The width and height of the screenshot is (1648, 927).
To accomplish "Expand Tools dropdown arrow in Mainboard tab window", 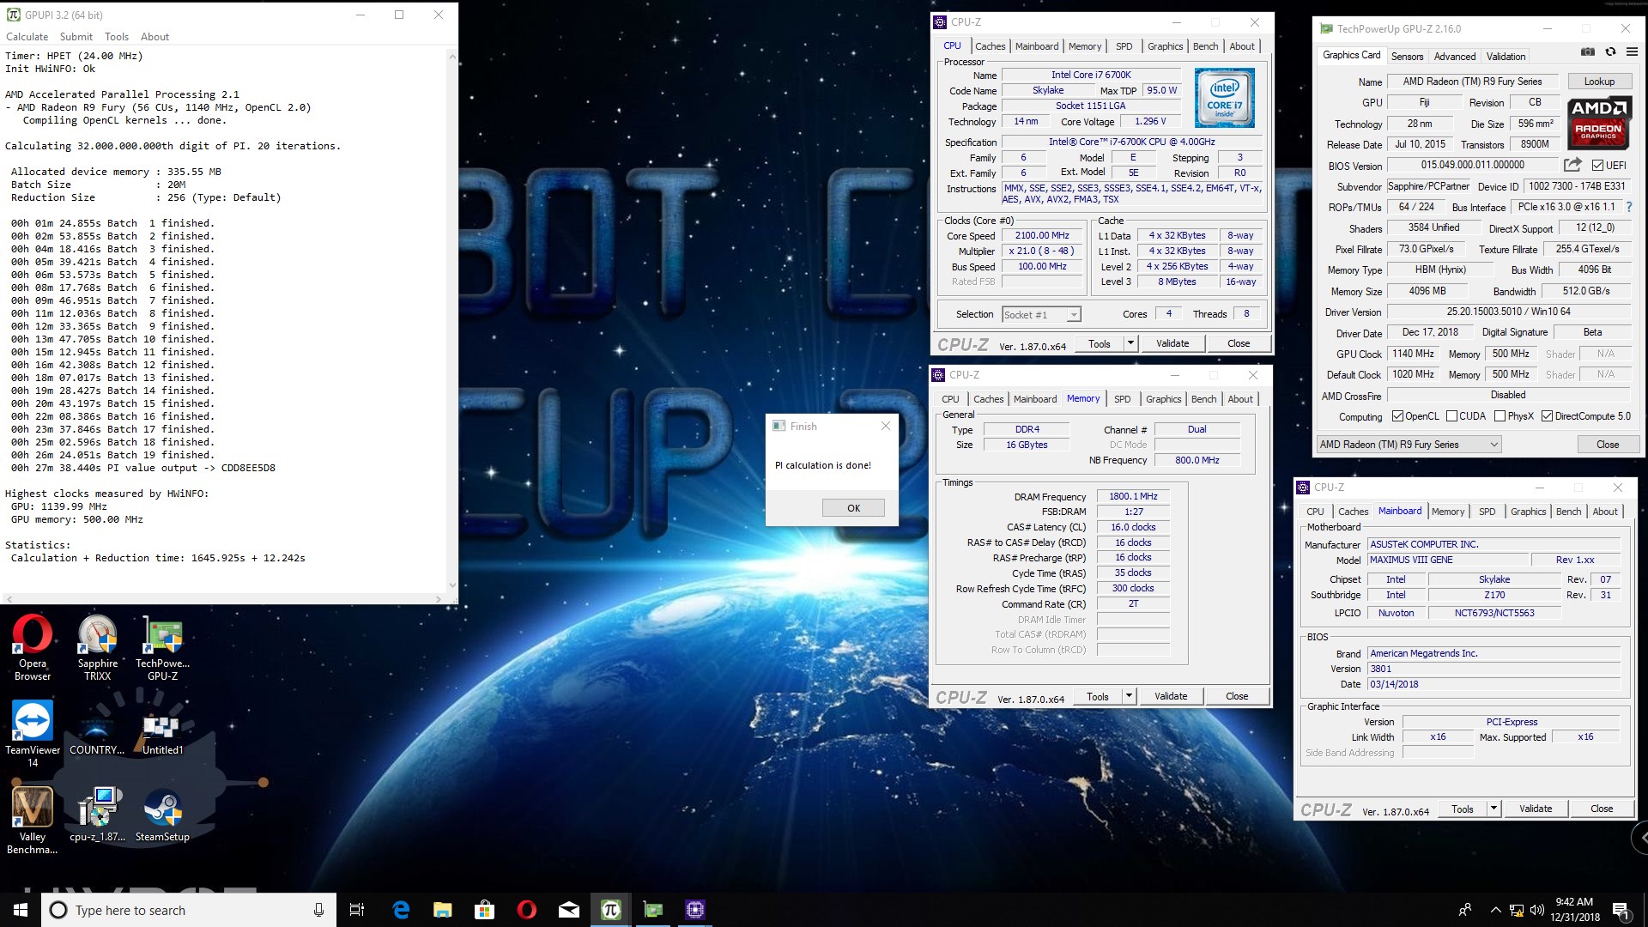I will [1493, 809].
